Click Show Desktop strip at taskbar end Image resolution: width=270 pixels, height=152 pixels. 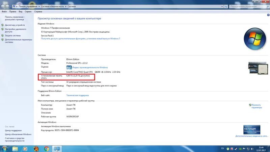coord(269,149)
